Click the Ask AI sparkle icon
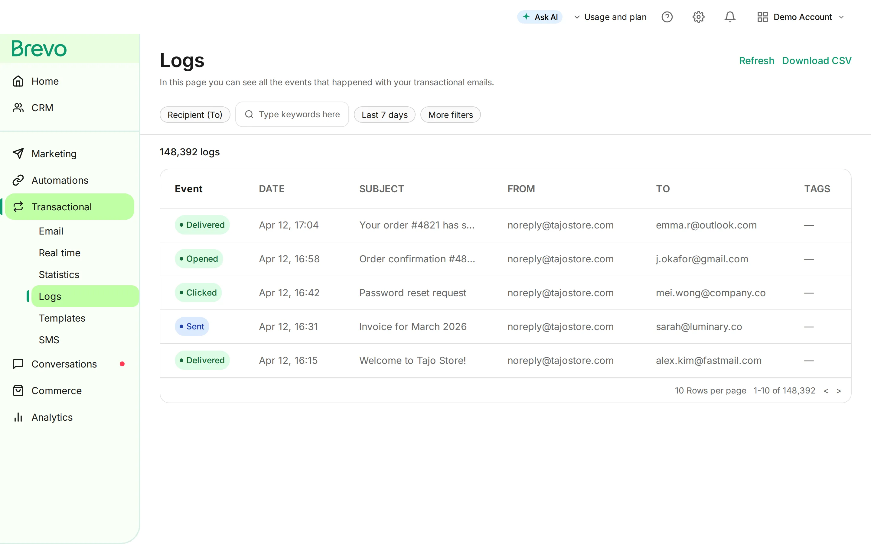This screenshot has height=544, width=871. point(526,17)
